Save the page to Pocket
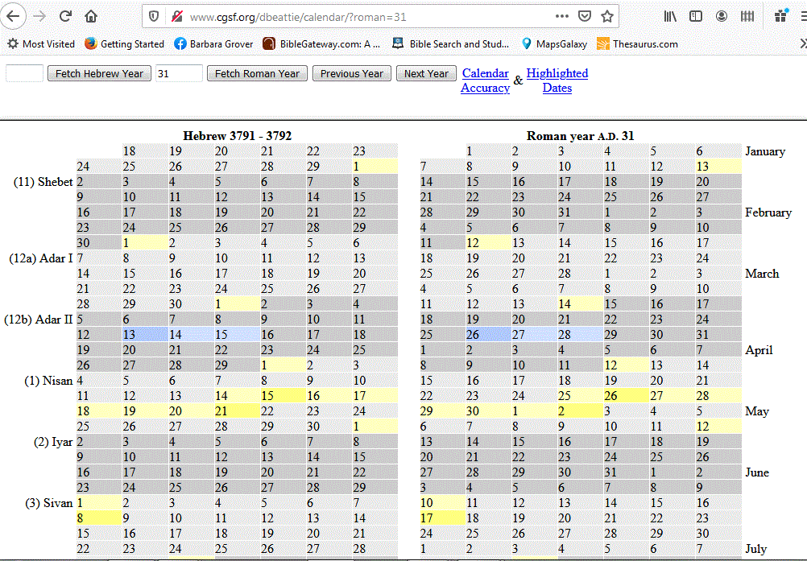 [585, 16]
